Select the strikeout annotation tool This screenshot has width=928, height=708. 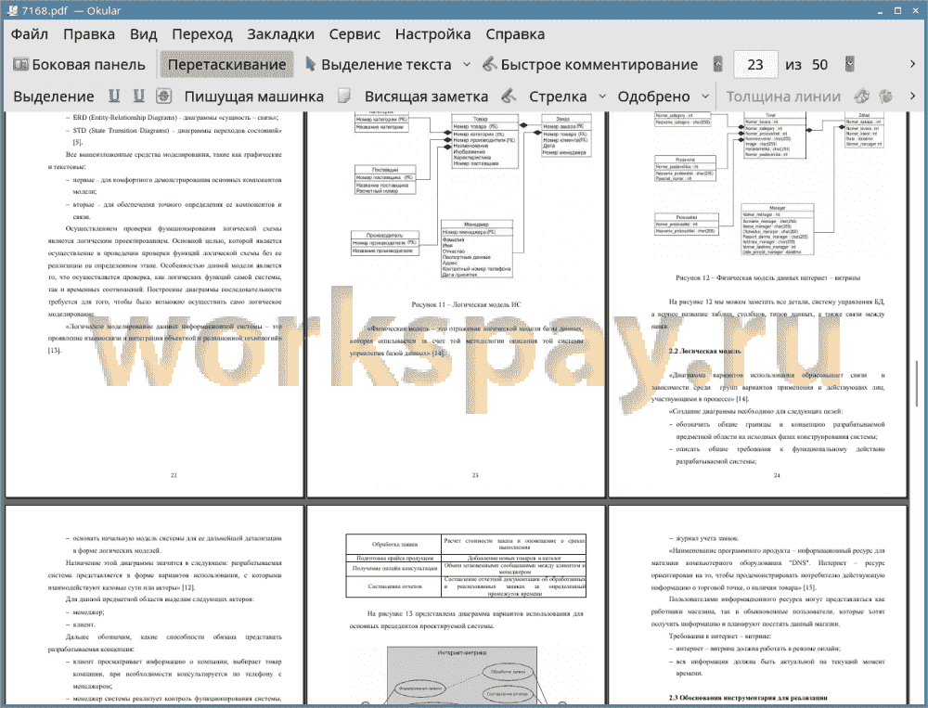tap(164, 96)
